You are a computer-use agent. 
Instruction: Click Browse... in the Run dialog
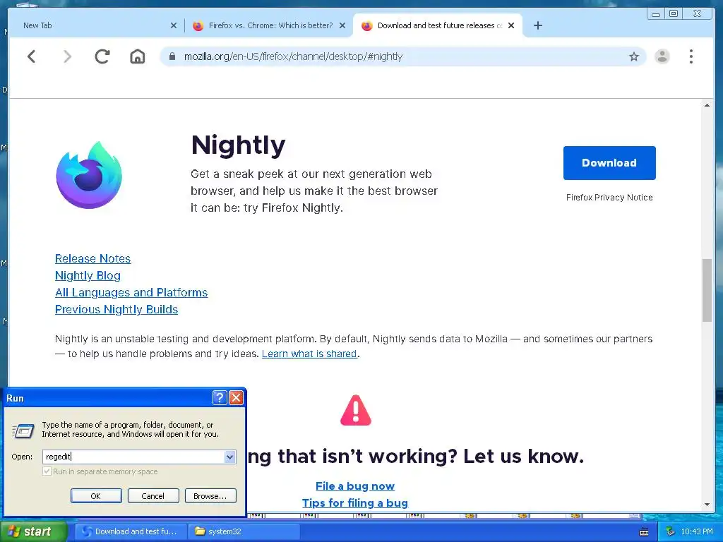(210, 496)
